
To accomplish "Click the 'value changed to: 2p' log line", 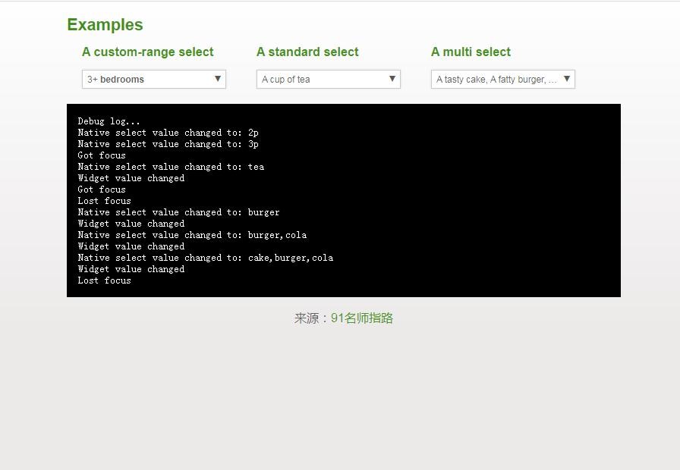I will pyautogui.click(x=168, y=133).
